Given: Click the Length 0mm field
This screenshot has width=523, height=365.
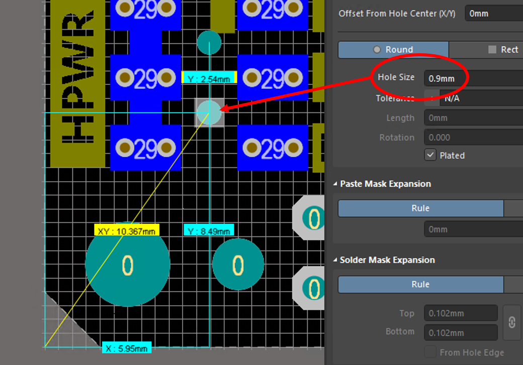Looking at the screenshot, I should pos(473,118).
